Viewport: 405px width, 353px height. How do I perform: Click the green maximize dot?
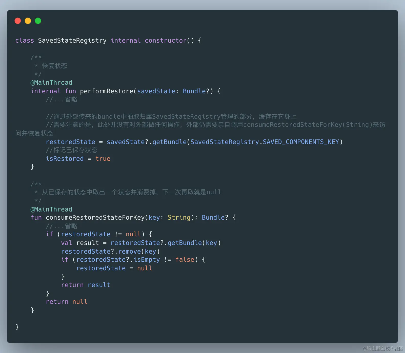38,21
